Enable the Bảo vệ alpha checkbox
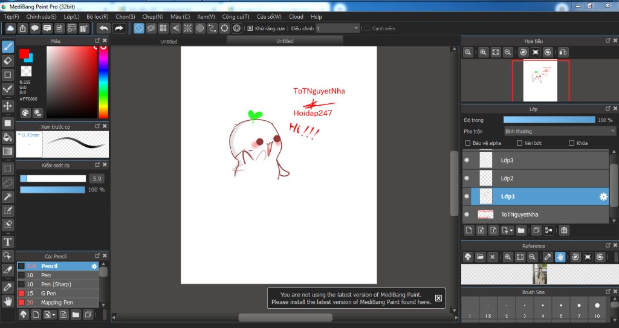 (468, 143)
